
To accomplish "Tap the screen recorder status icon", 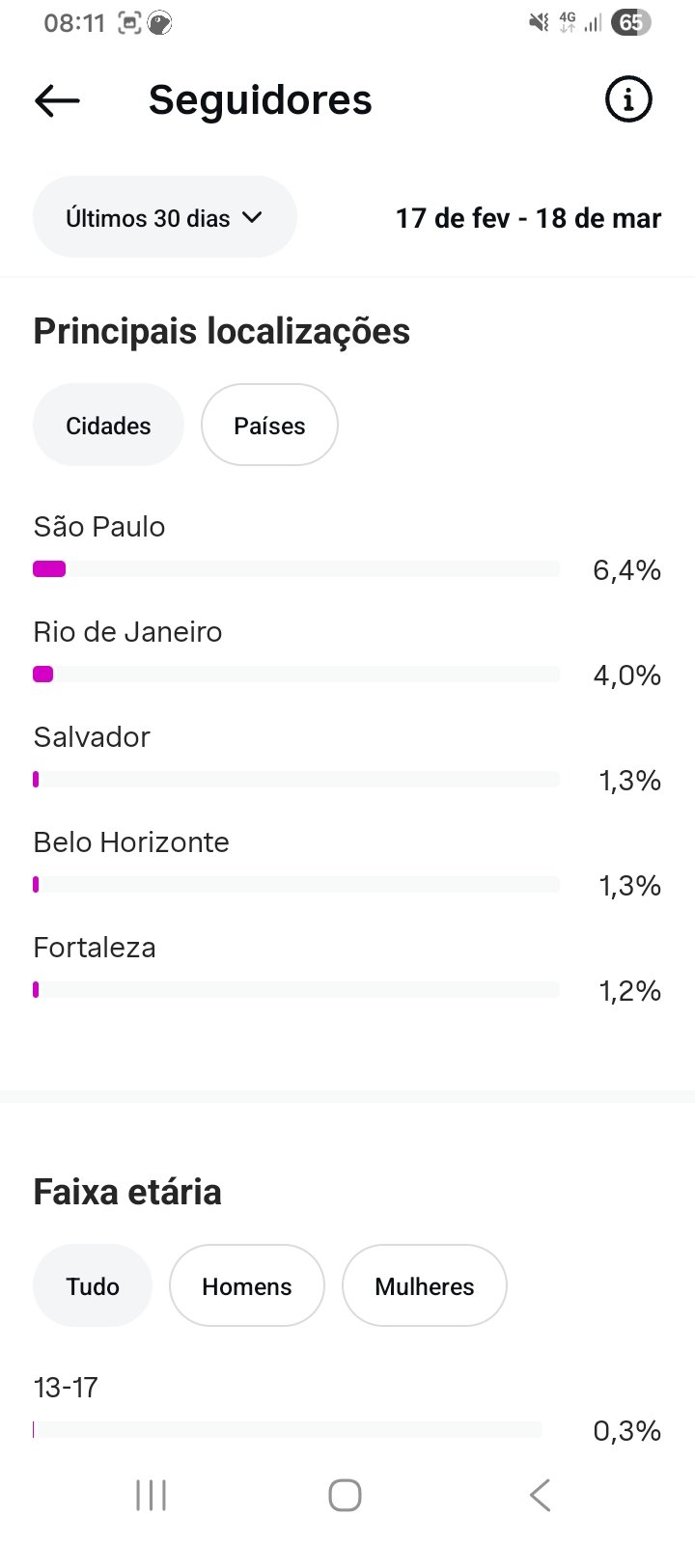I will (129, 22).
